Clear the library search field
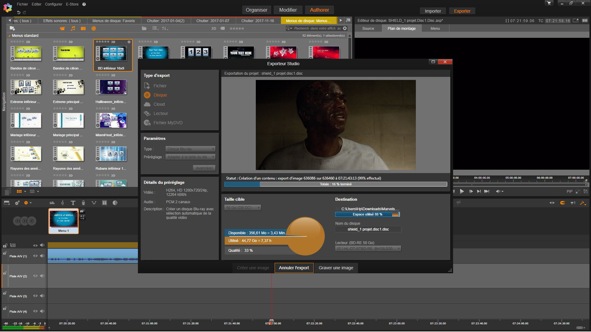Viewport: 591px width, 332px height. pos(345,28)
